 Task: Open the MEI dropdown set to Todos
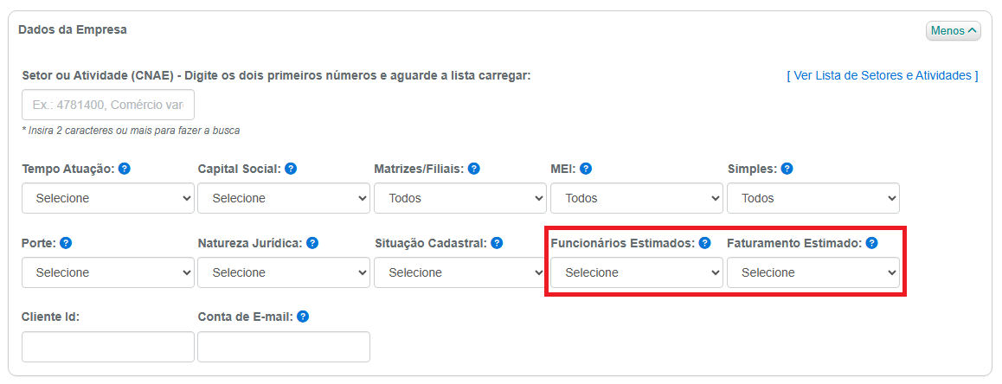[x=637, y=198]
